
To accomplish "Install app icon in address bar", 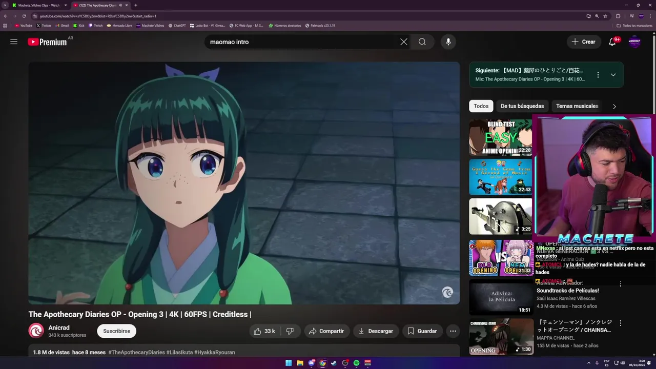I will pyautogui.click(x=588, y=16).
